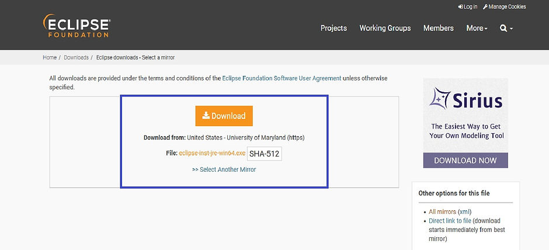Open the Working Groups menu
The height and width of the screenshot is (250, 549).
(385, 29)
